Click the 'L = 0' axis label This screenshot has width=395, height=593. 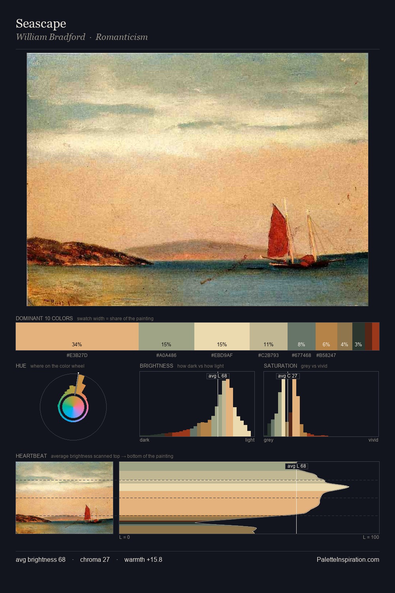(124, 537)
